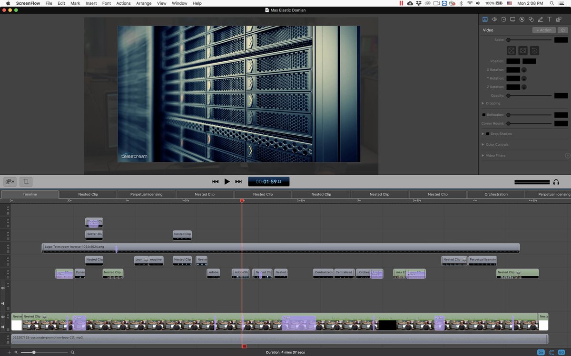Toggle visibility eye of empty track
The width and height of the screenshot is (571, 356).
[x=3, y=288]
